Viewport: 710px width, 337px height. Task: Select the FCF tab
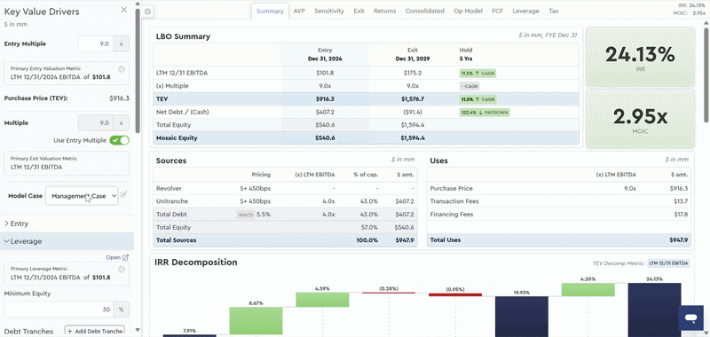point(498,11)
